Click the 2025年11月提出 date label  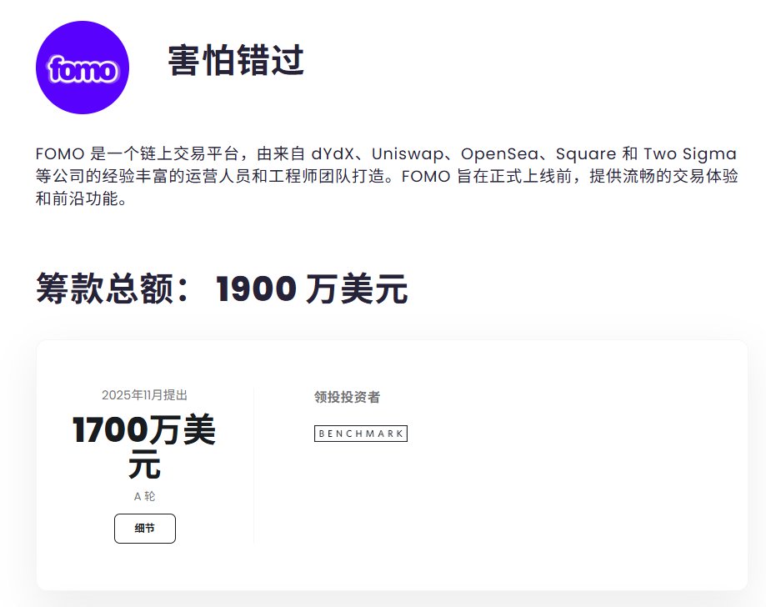click(144, 395)
